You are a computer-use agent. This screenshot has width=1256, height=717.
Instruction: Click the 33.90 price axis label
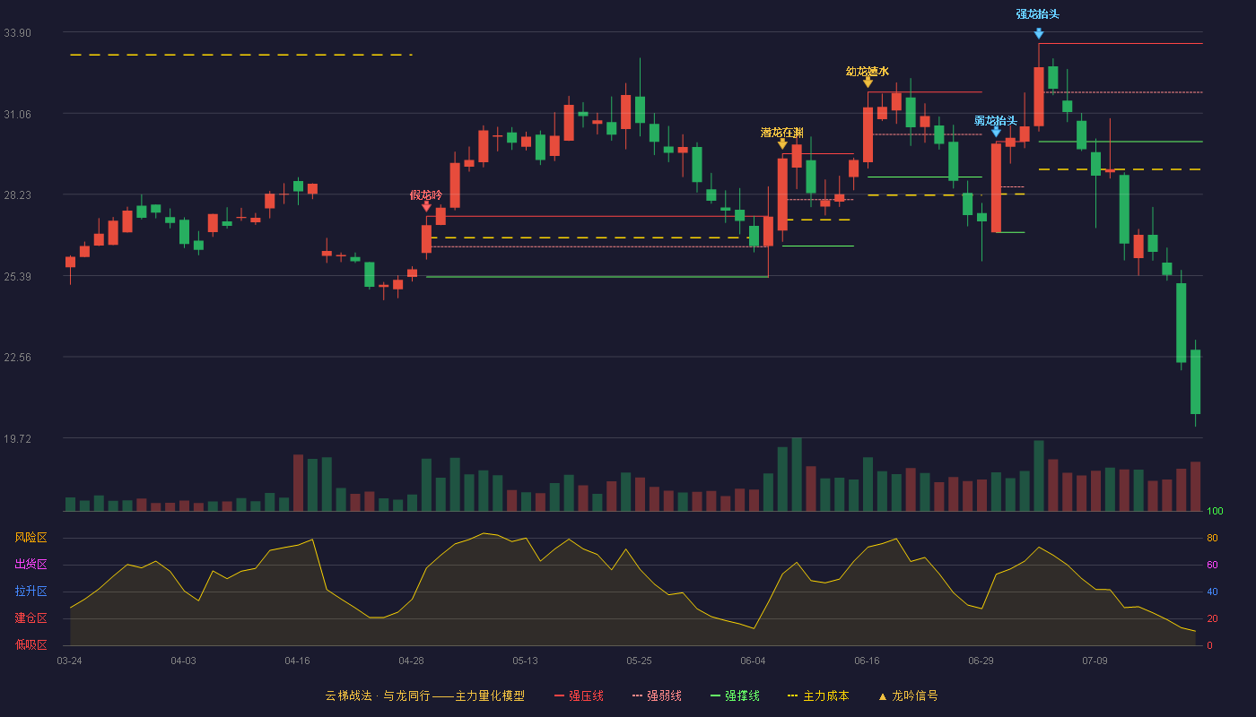tap(17, 33)
